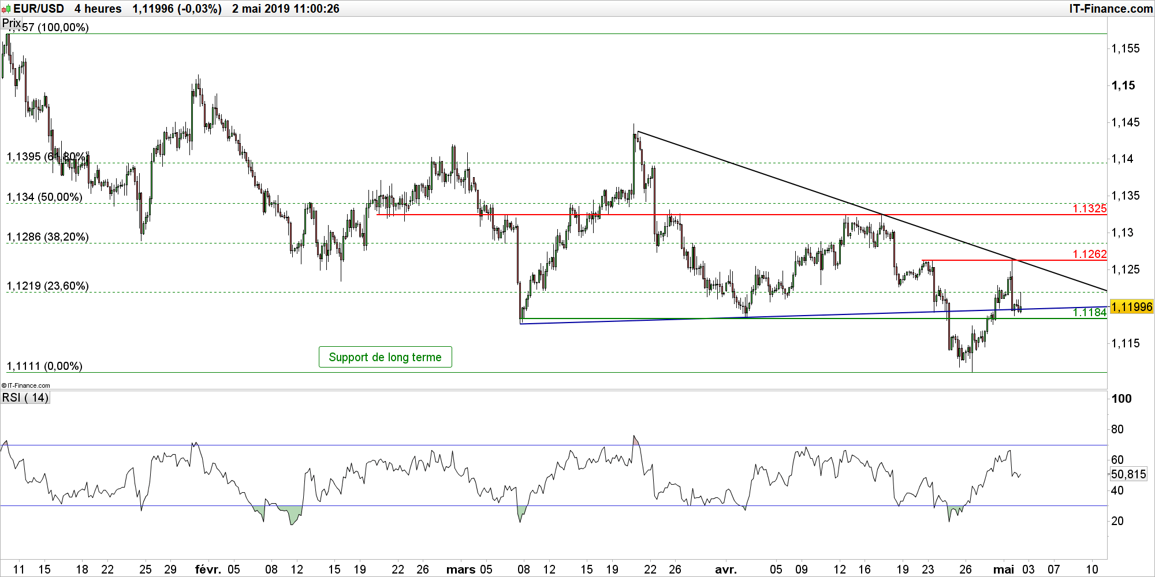Viewport: 1155px width, 577px height.
Task: Open the IT-Finance.com link at top right
Action: click(x=1111, y=9)
